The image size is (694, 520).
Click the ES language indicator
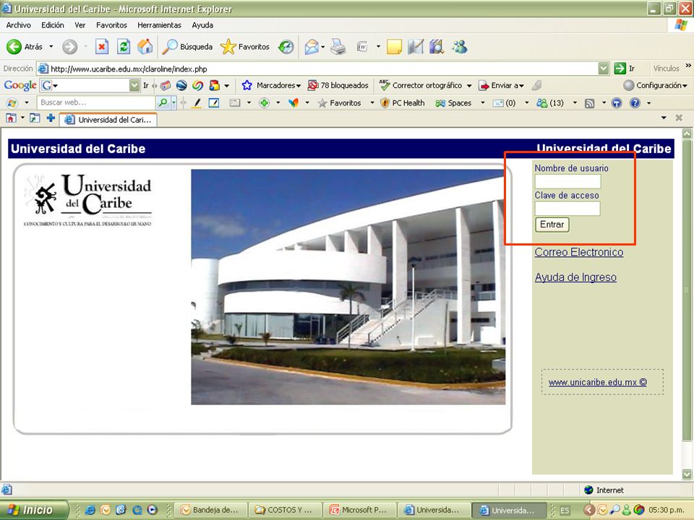[565, 511]
